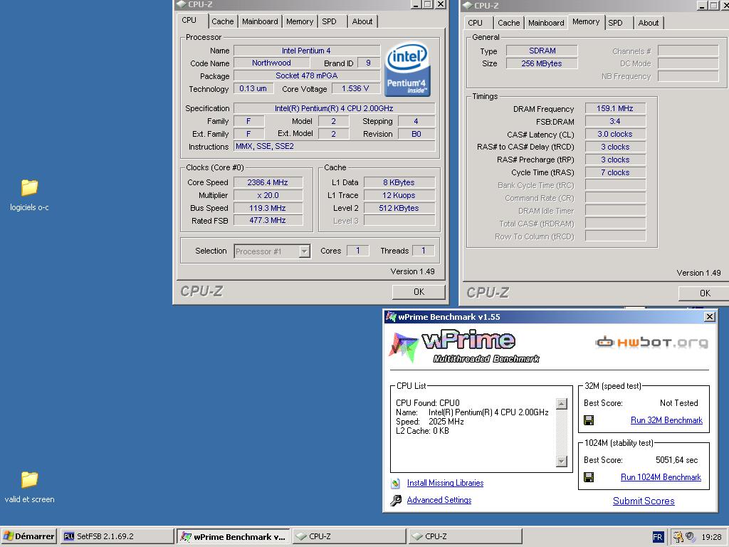Viewport: 729px width, 547px height.
Task: Click the Instructions MMX, SSE, SSE2 field
Action: click(335, 147)
